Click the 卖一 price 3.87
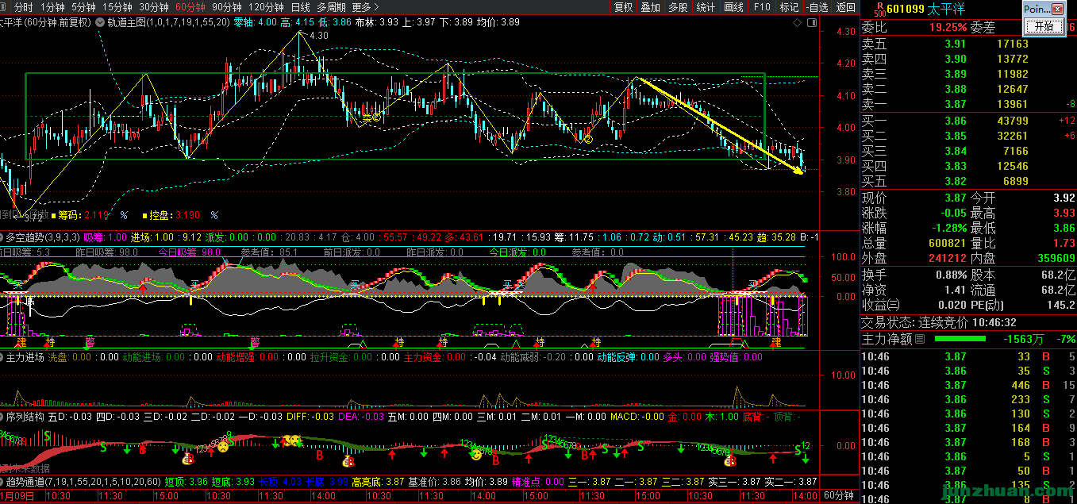This screenshot has height=504, width=1077. pos(956,105)
